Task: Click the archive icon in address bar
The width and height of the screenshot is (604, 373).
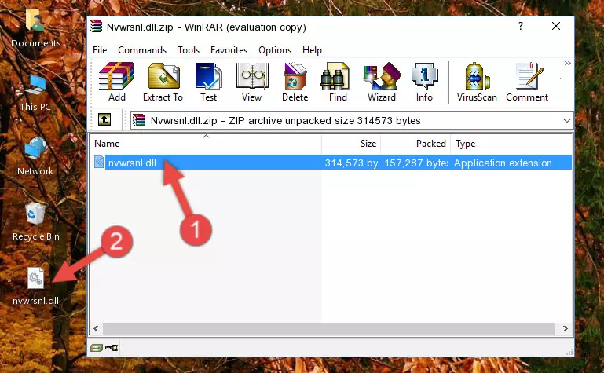Action: [x=139, y=120]
